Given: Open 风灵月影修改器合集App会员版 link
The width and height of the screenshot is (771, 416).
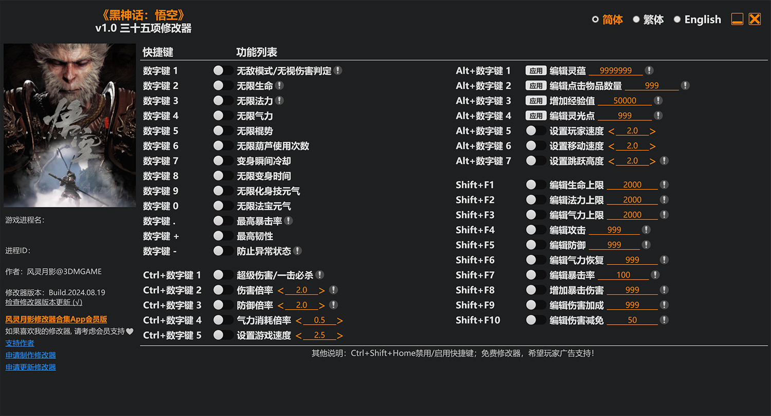Looking at the screenshot, I should (56, 319).
